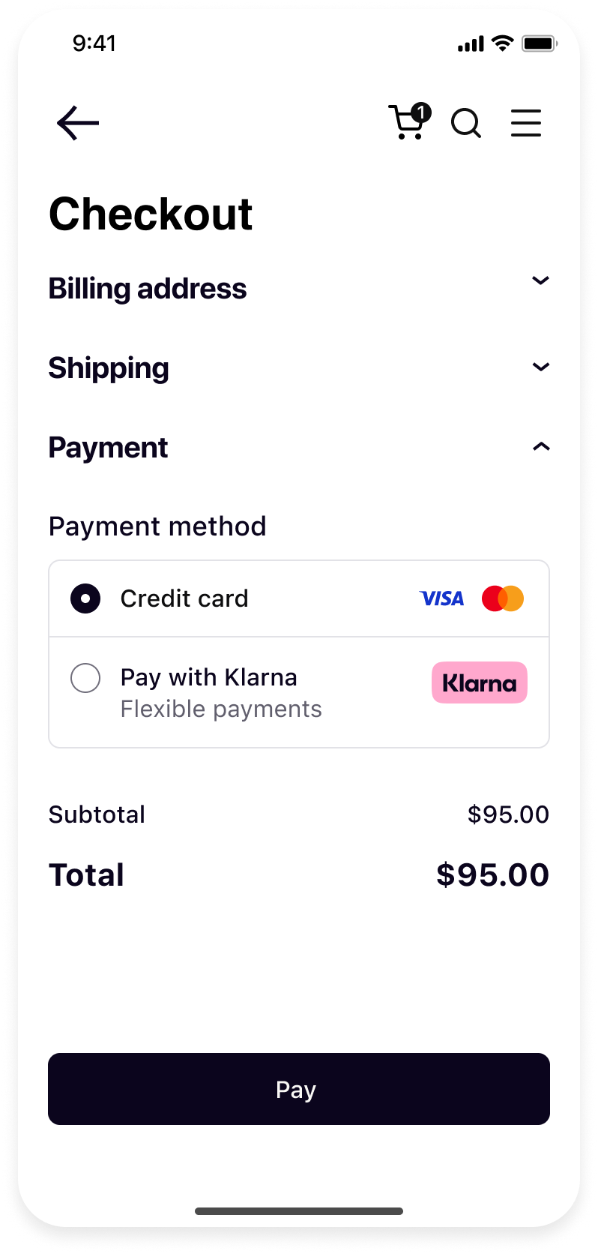The width and height of the screenshot is (598, 1254).
Task: Select the Pay with Klarna radio button
Action: tap(85, 678)
